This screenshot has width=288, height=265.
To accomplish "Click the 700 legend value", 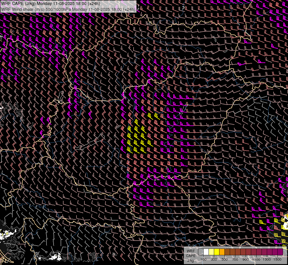I will tap(235, 259).
